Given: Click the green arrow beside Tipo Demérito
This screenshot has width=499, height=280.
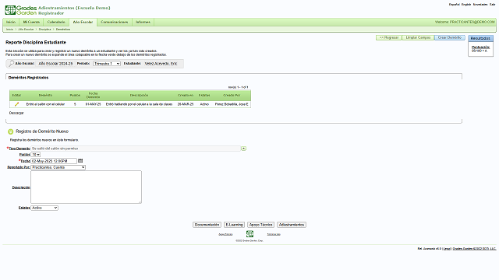Looking at the screenshot, I should click(243, 149).
